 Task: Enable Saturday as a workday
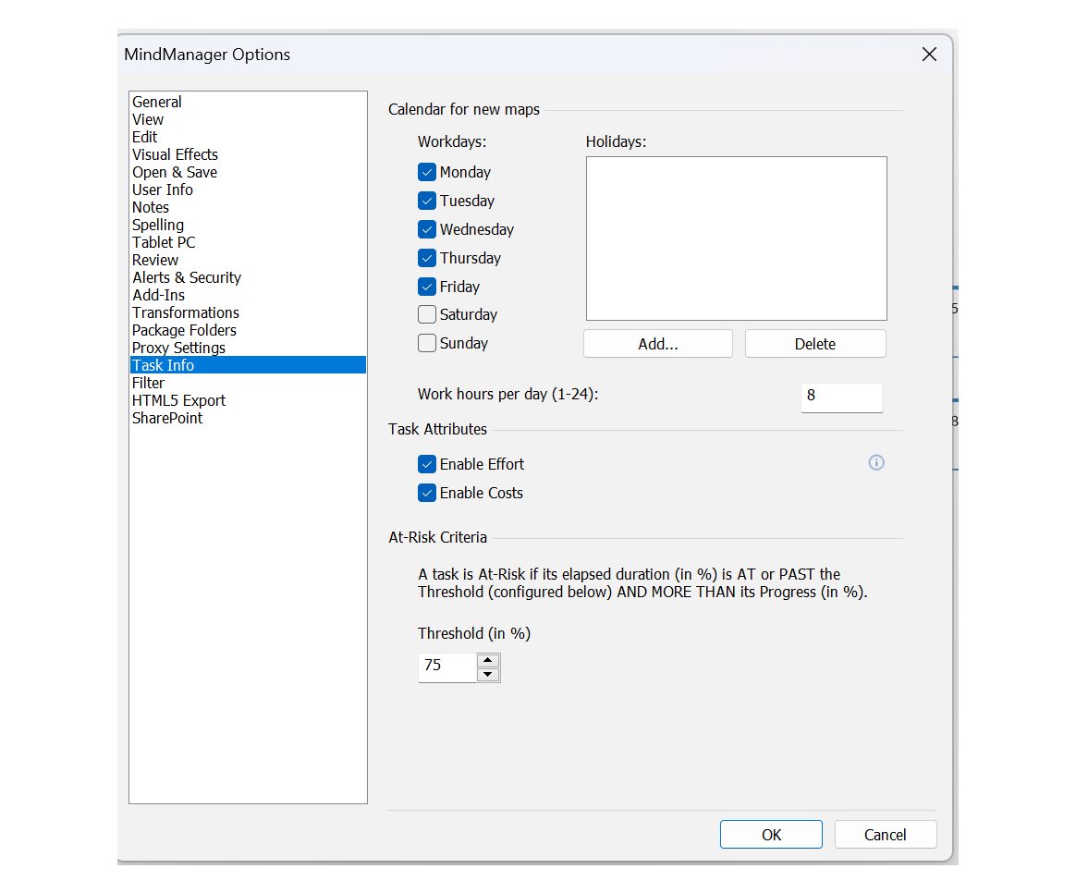(427, 314)
